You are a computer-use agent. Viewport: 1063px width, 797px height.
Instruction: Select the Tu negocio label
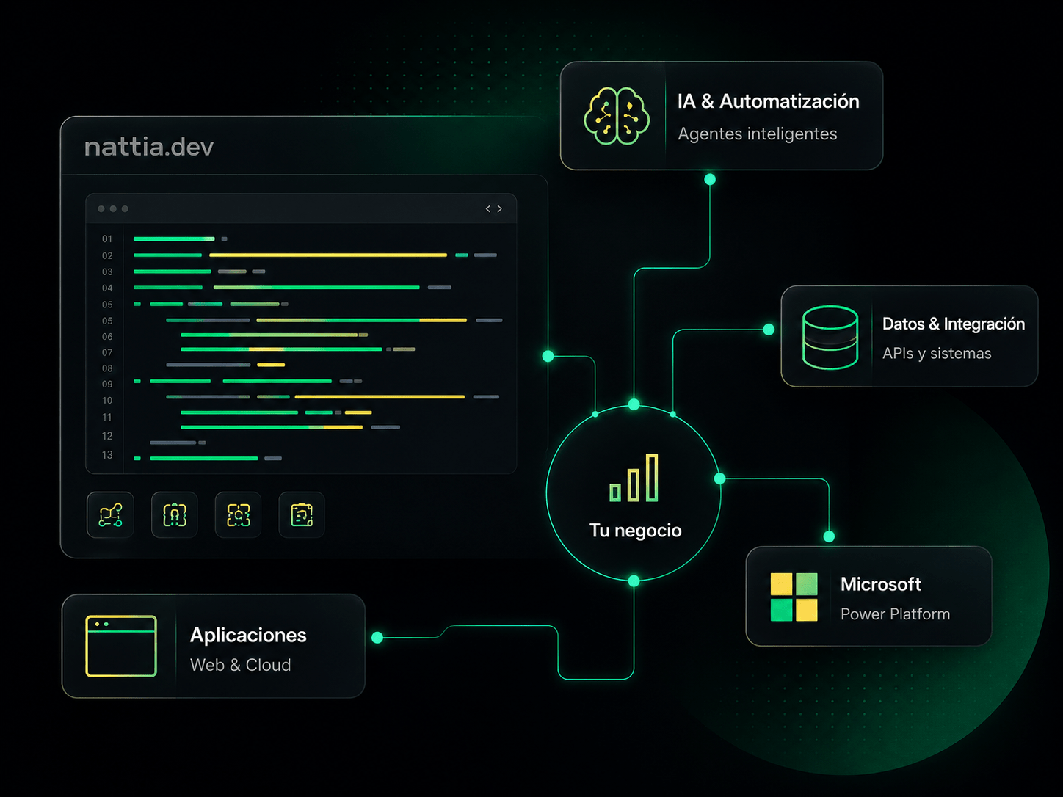636,531
